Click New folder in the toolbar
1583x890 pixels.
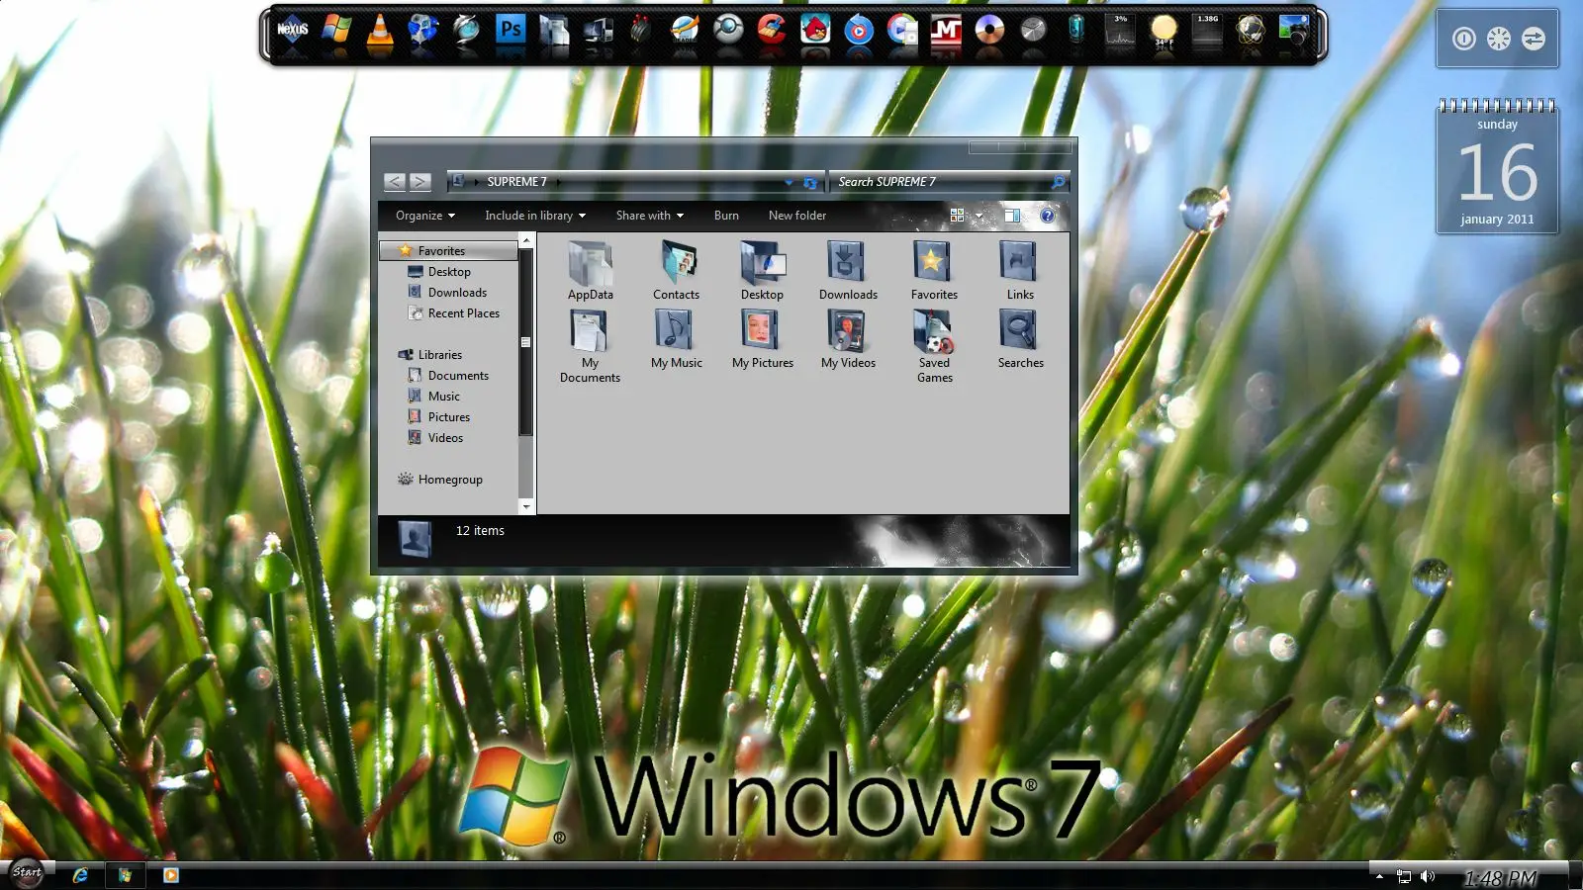pyautogui.click(x=797, y=216)
